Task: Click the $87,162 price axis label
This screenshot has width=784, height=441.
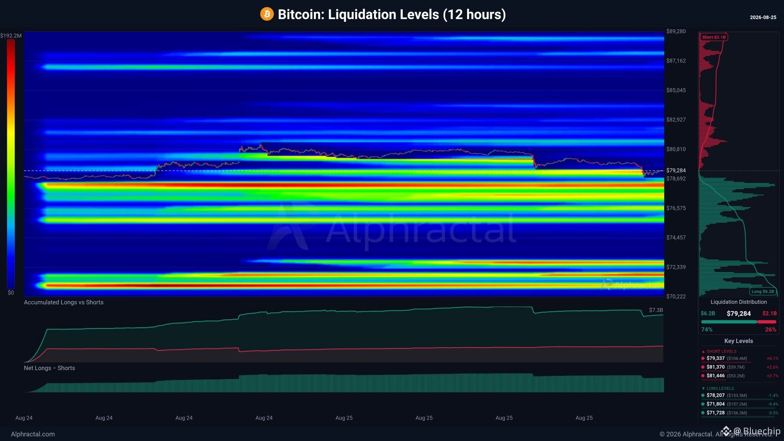Action: (676, 61)
